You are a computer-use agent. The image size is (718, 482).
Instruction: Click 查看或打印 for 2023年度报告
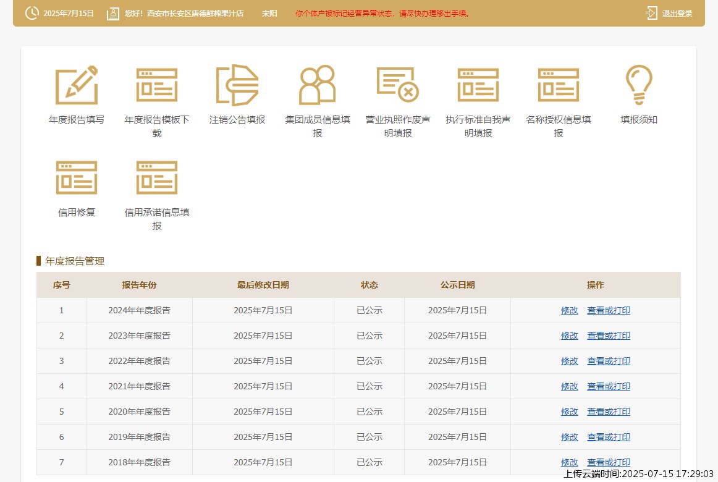(609, 336)
